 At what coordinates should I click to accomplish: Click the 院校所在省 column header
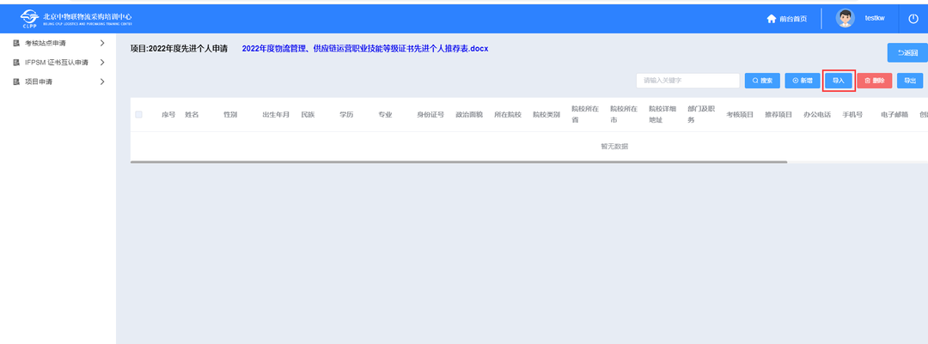(585, 115)
